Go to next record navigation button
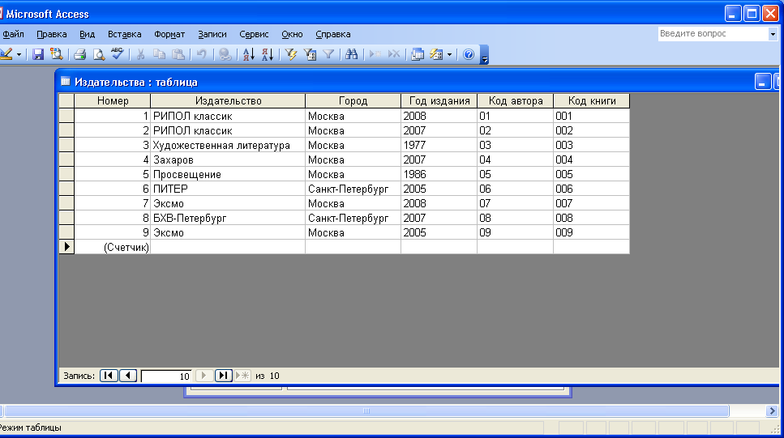 coord(203,376)
